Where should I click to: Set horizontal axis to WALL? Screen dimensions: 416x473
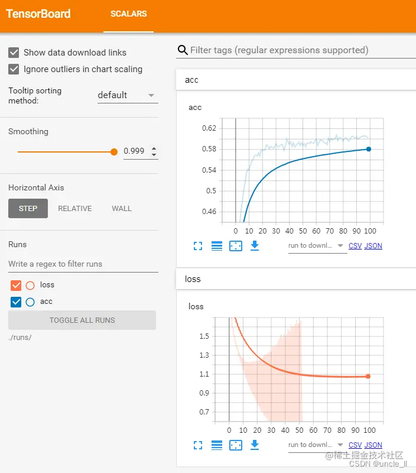pyautogui.click(x=122, y=209)
